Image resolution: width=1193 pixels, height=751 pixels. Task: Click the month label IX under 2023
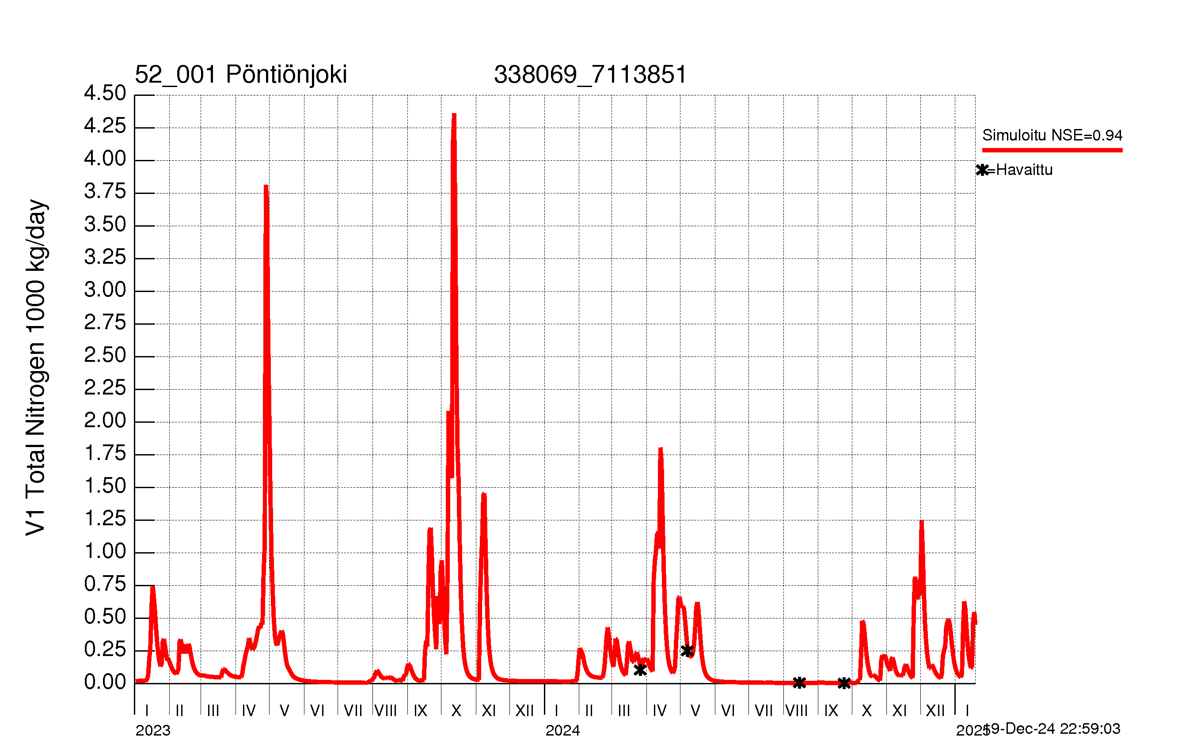point(421,711)
